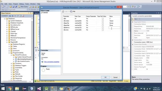Click the New Query toolbar button
This screenshot has width=162, height=91.
coord(23,7)
